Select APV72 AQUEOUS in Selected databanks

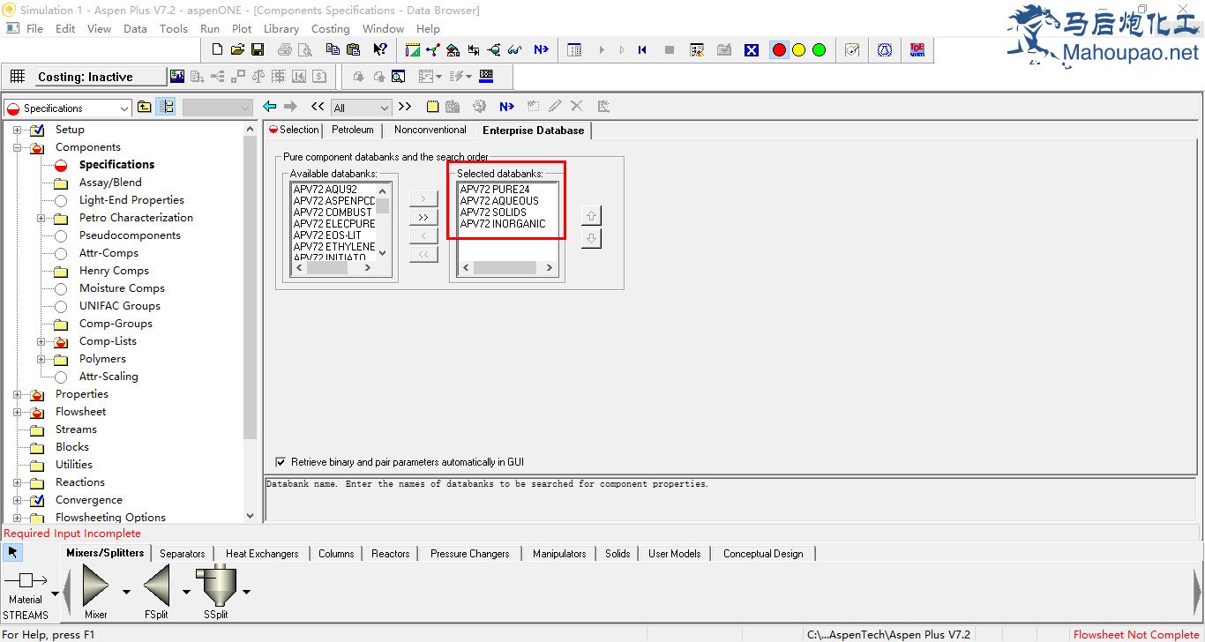499,201
